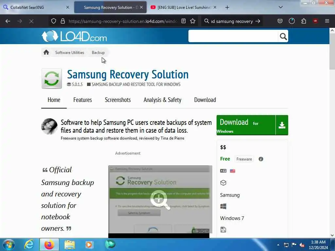
Task: Open the list all tabs dropdown
Action: [281, 7]
